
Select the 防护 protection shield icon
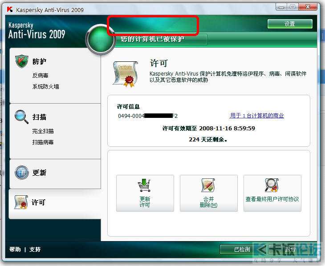[x=21, y=61]
